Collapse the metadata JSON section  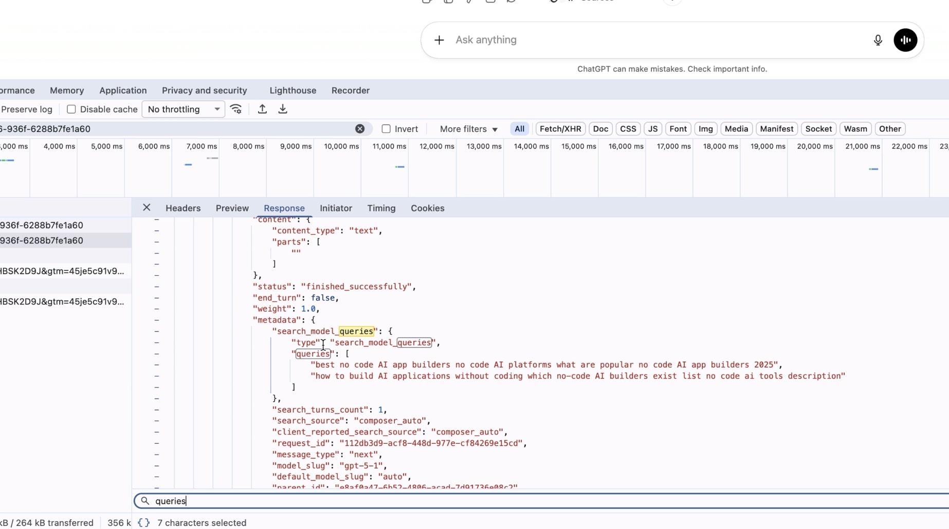157,320
